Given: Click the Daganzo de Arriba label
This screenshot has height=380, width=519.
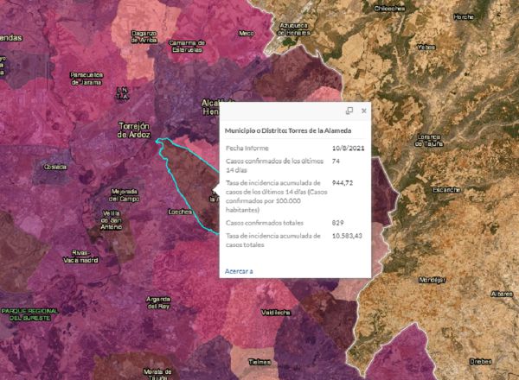Looking at the screenshot, I should coord(144,36).
